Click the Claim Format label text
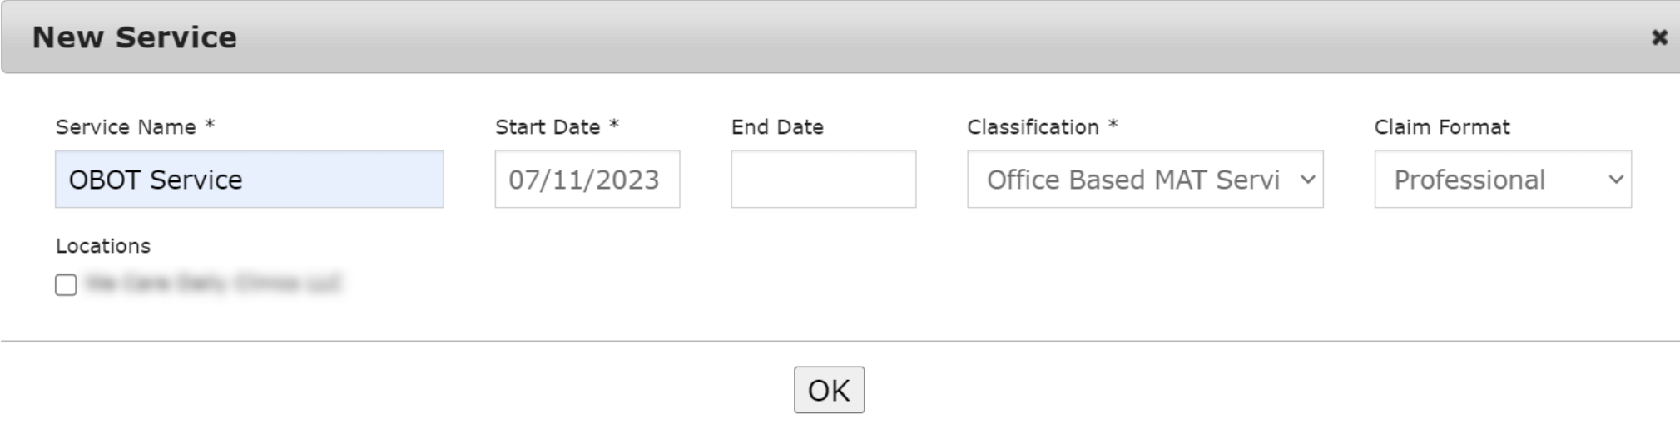Viewport: 1680px width, 429px height. (x=1441, y=127)
